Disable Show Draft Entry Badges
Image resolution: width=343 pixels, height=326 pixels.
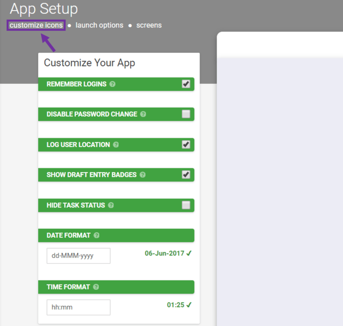pos(186,175)
